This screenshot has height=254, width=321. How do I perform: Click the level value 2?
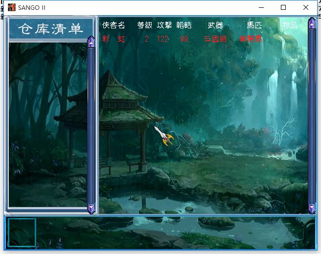click(147, 39)
